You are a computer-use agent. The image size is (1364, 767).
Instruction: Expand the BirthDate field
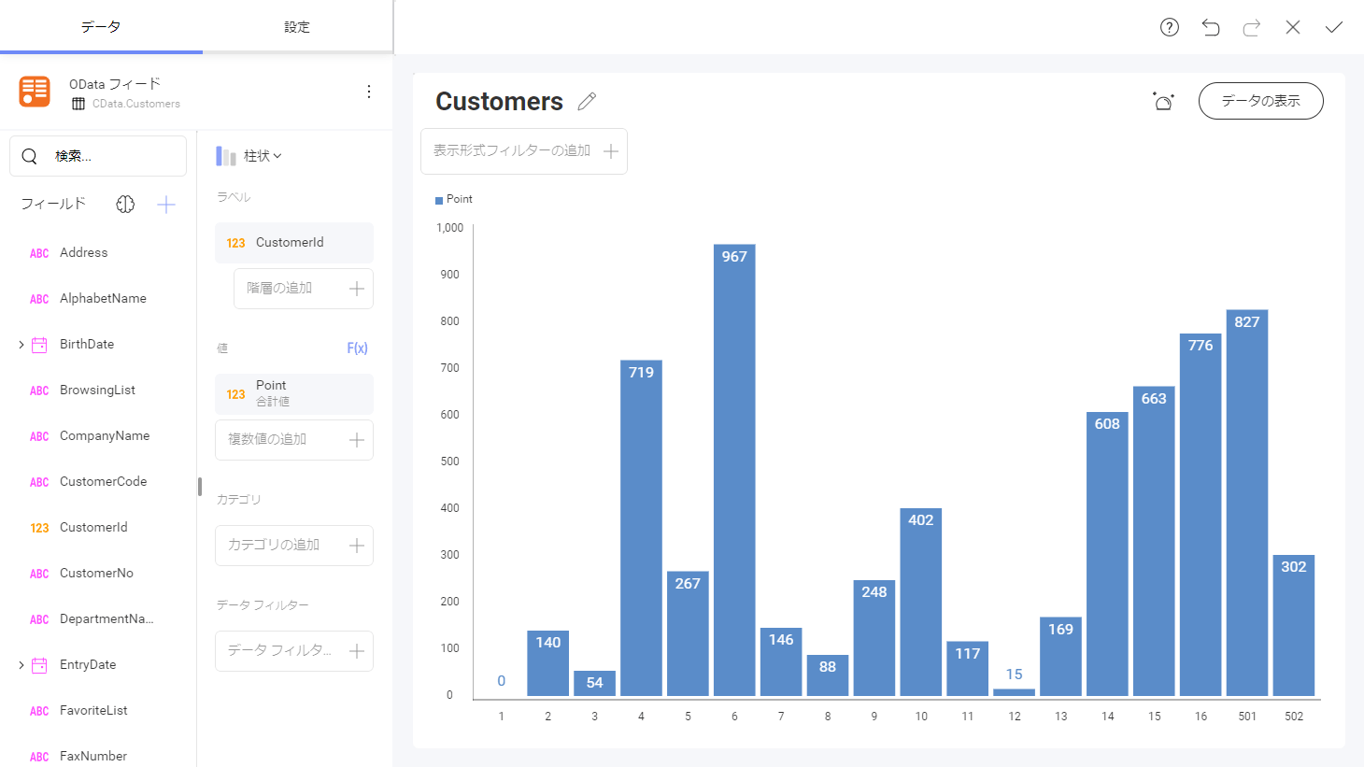[21, 345]
